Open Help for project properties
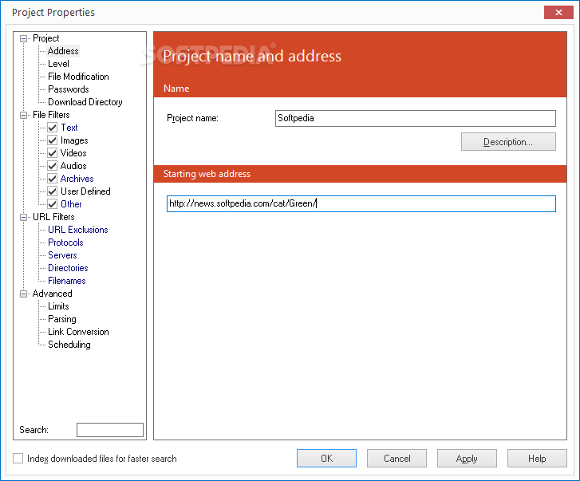This screenshot has width=580, height=481. (x=537, y=459)
